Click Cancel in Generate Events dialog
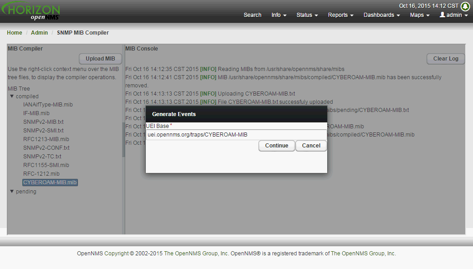Viewport: 473px width, 269px height. [x=311, y=146]
